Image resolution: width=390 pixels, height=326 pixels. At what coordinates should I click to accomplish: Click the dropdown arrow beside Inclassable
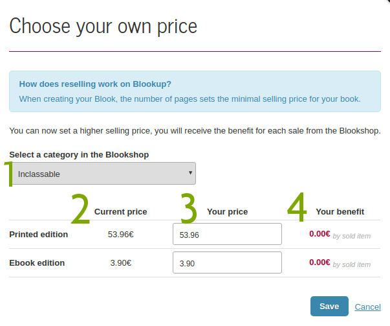(190, 172)
